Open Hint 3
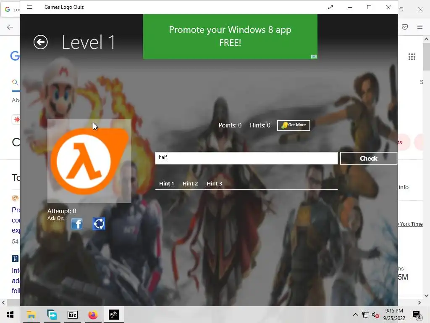The height and width of the screenshot is (323, 430). click(x=214, y=183)
